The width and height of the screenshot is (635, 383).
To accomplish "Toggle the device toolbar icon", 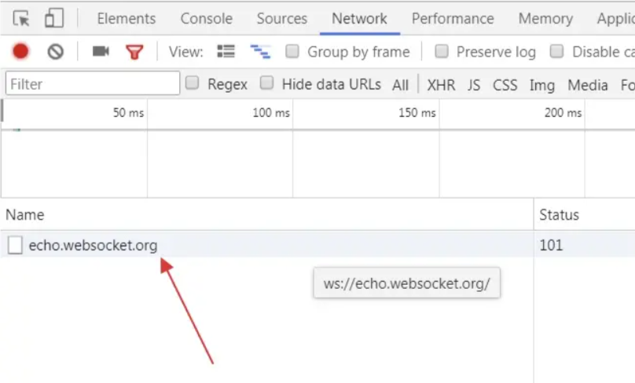I will pos(54,18).
